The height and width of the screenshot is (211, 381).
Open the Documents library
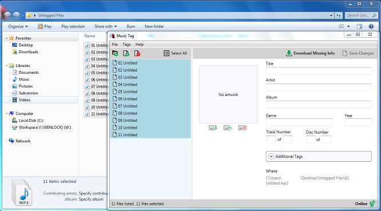[x=26, y=73]
